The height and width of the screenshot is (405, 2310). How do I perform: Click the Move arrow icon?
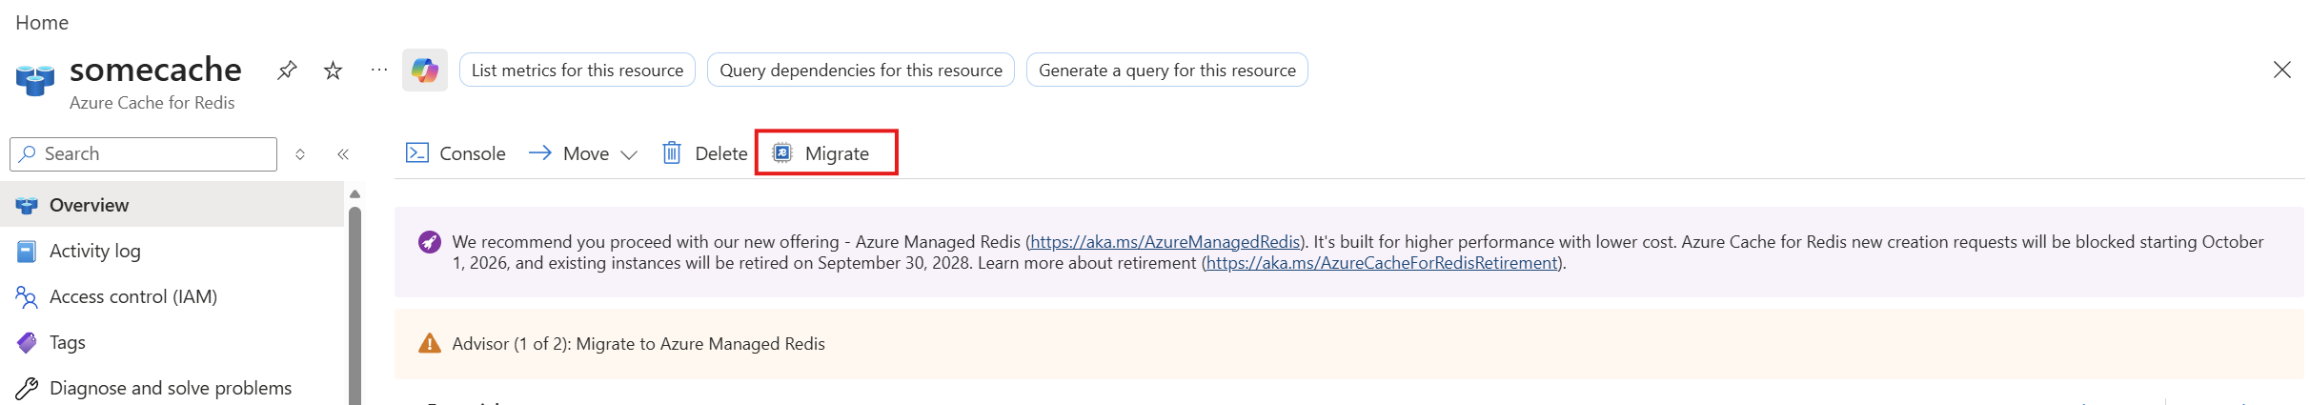point(540,152)
